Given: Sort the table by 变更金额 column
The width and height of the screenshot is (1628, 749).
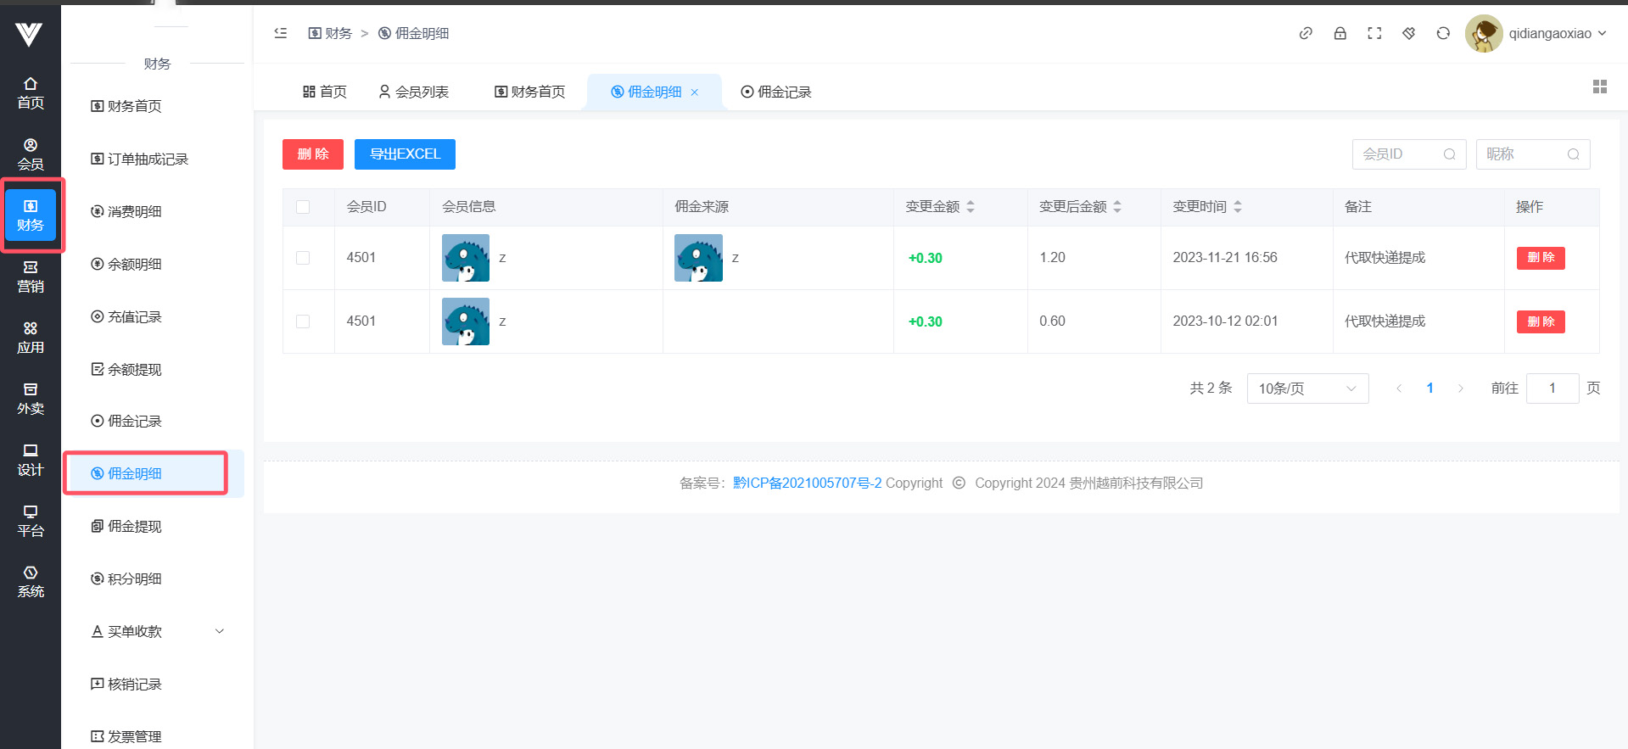Looking at the screenshot, I should point(971,207).
